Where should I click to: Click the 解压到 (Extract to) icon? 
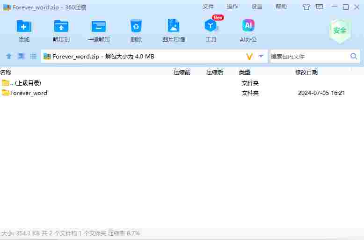point(61,26)
